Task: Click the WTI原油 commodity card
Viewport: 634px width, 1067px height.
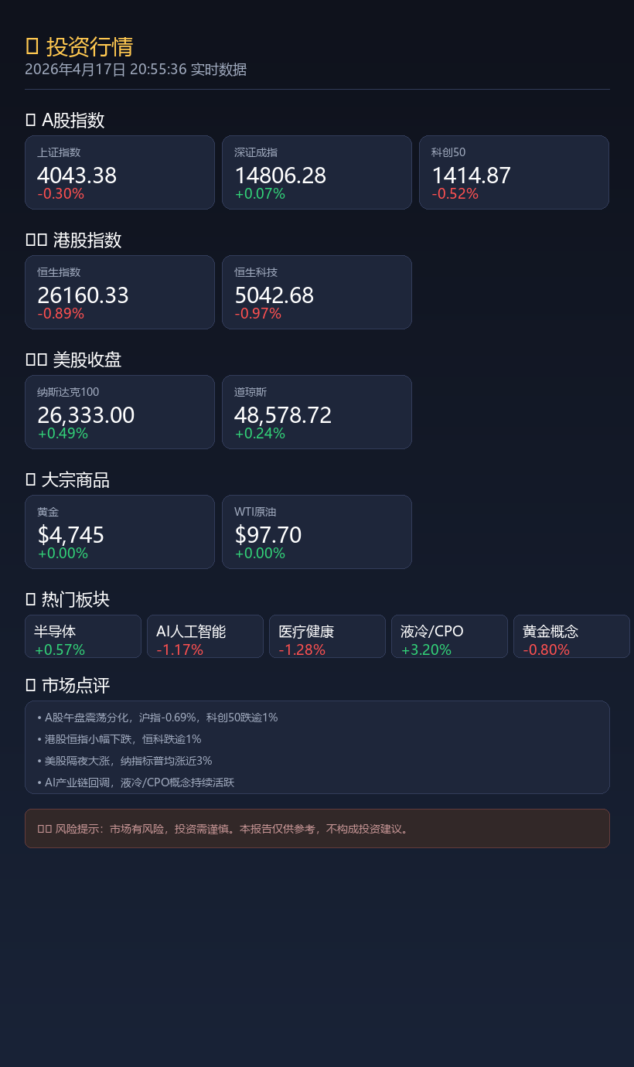Action: (x=317, y=532)
